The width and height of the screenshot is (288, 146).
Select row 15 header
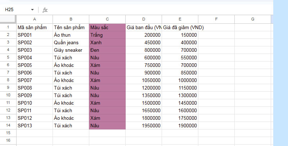click(x=8, y=133)
